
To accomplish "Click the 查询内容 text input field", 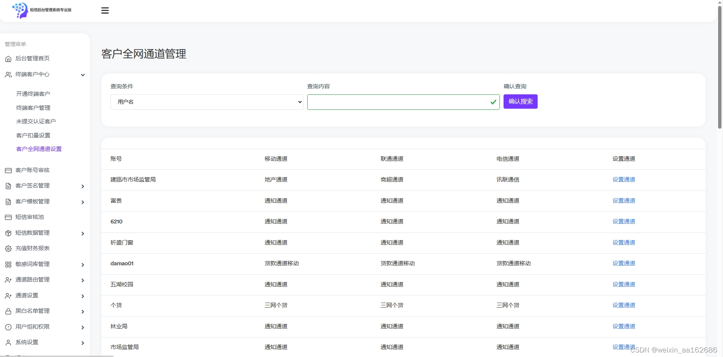I will [x=403, y=102].
